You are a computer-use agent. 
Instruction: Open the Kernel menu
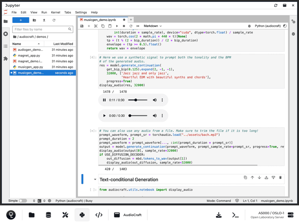[x=56, y=12]
